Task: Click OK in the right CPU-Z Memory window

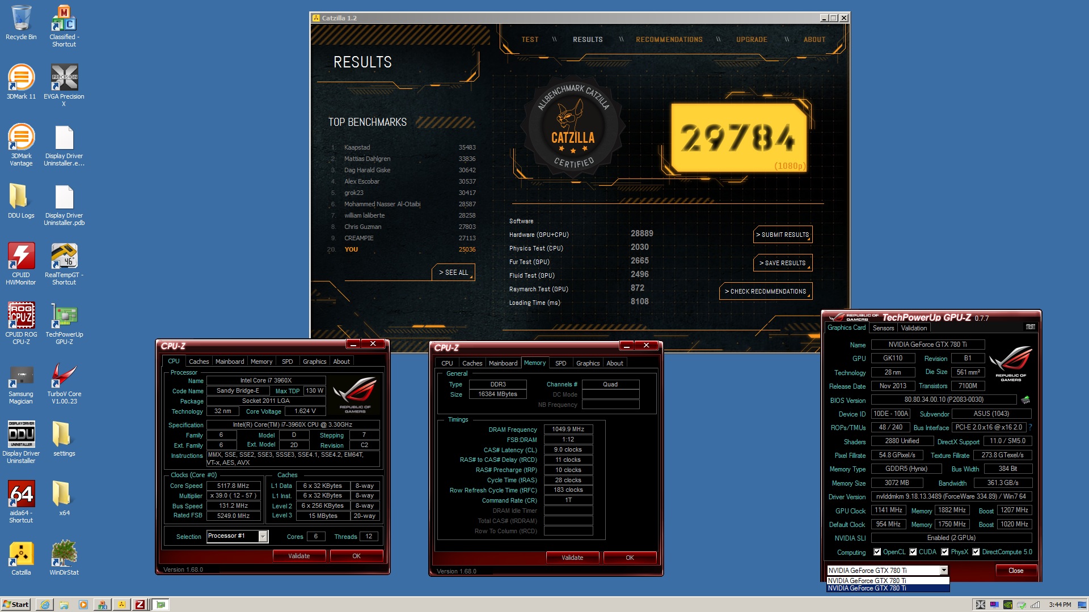Action: tap(630, 558)
